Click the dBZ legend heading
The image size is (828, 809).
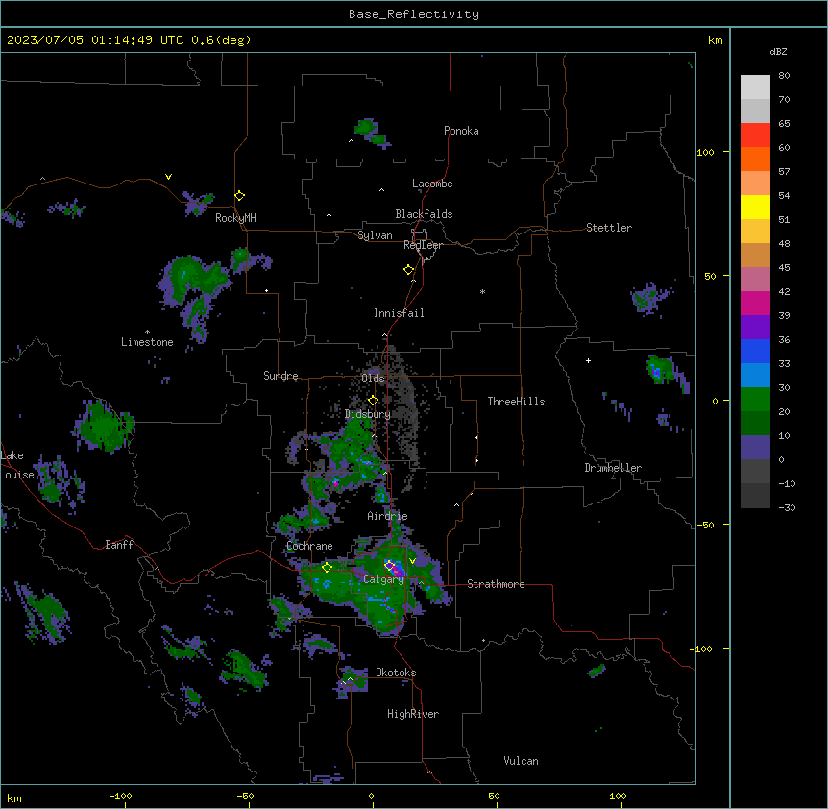[778, 52]
